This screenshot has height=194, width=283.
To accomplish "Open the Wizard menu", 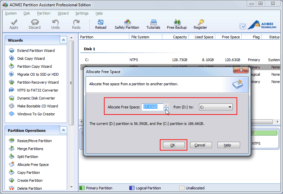I will [63, 13].
